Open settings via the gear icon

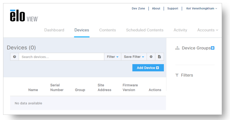151,57
